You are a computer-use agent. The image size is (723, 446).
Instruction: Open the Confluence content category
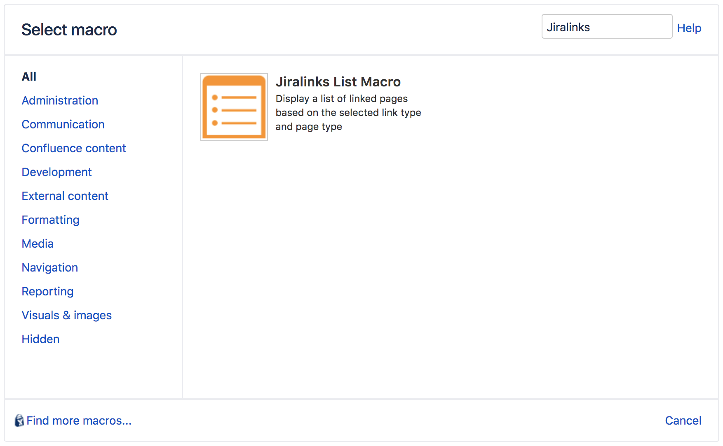tap(74, 148)
